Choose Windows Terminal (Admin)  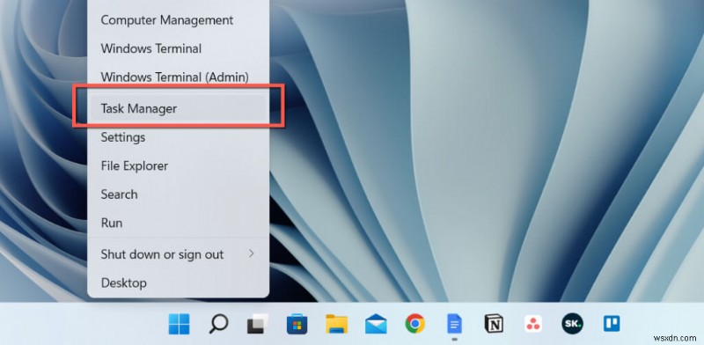[179, 77]
